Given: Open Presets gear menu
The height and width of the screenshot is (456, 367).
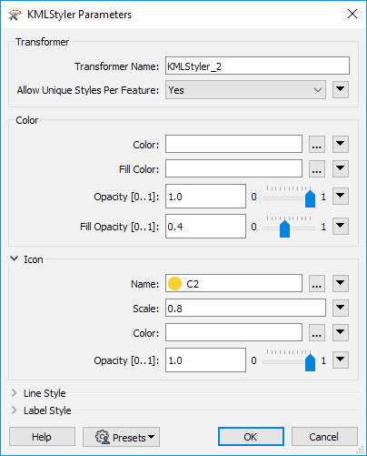Looking at the screenshot, I should click(x=121, y=437).
